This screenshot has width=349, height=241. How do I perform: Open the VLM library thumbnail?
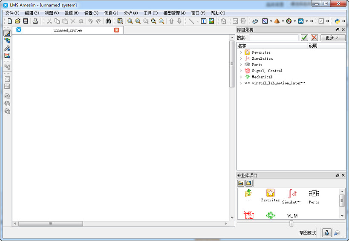pyautogui.click(x=292, y=215)
